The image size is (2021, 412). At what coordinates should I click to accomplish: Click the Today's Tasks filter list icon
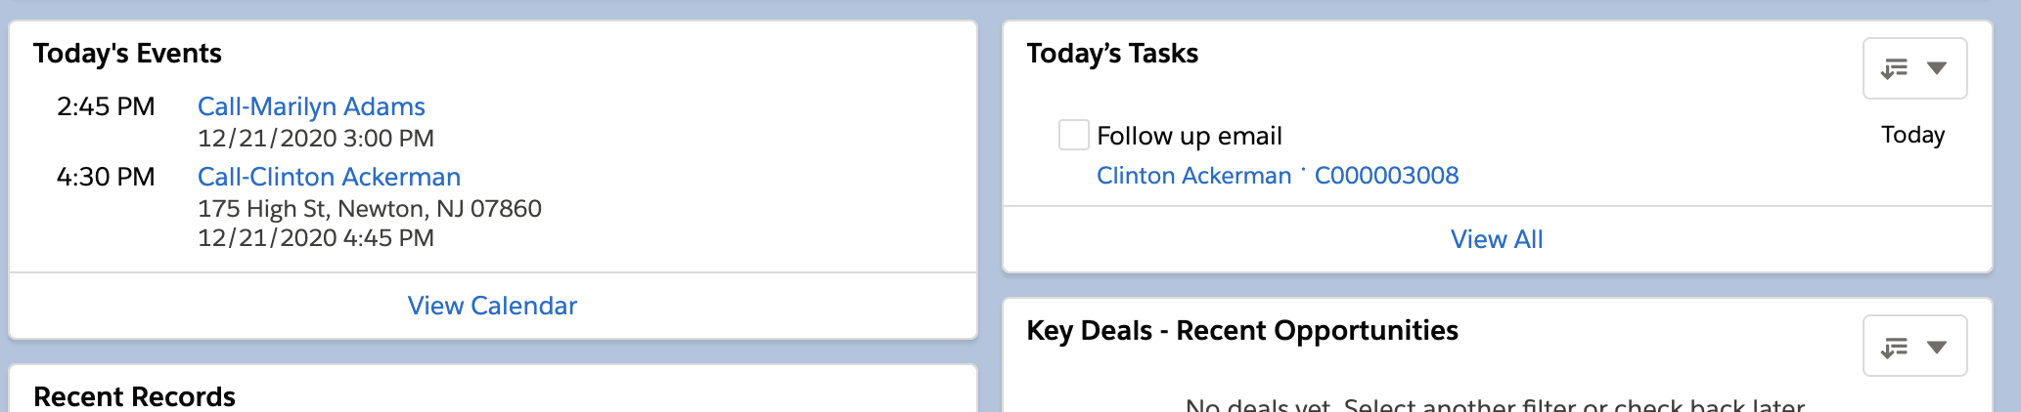tap(1895, 68)
